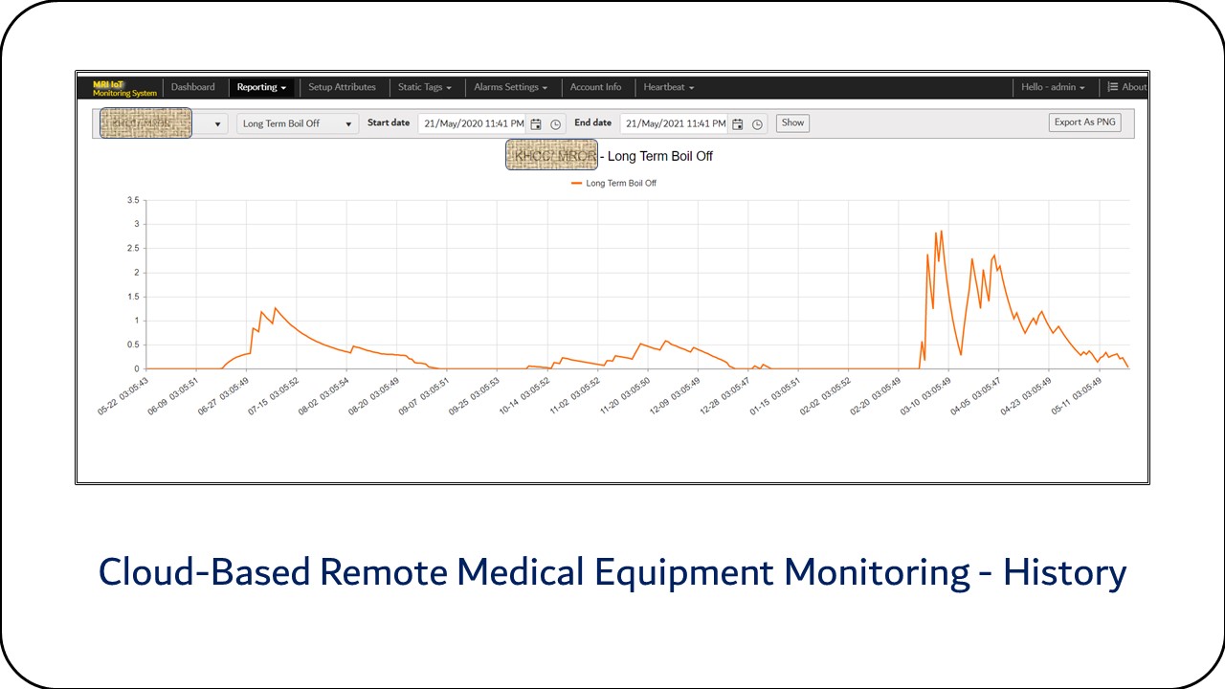This screenshot has width=1225, height=689.
Task: Open the Start date clock time picker
Action: [x=556, y=124]
